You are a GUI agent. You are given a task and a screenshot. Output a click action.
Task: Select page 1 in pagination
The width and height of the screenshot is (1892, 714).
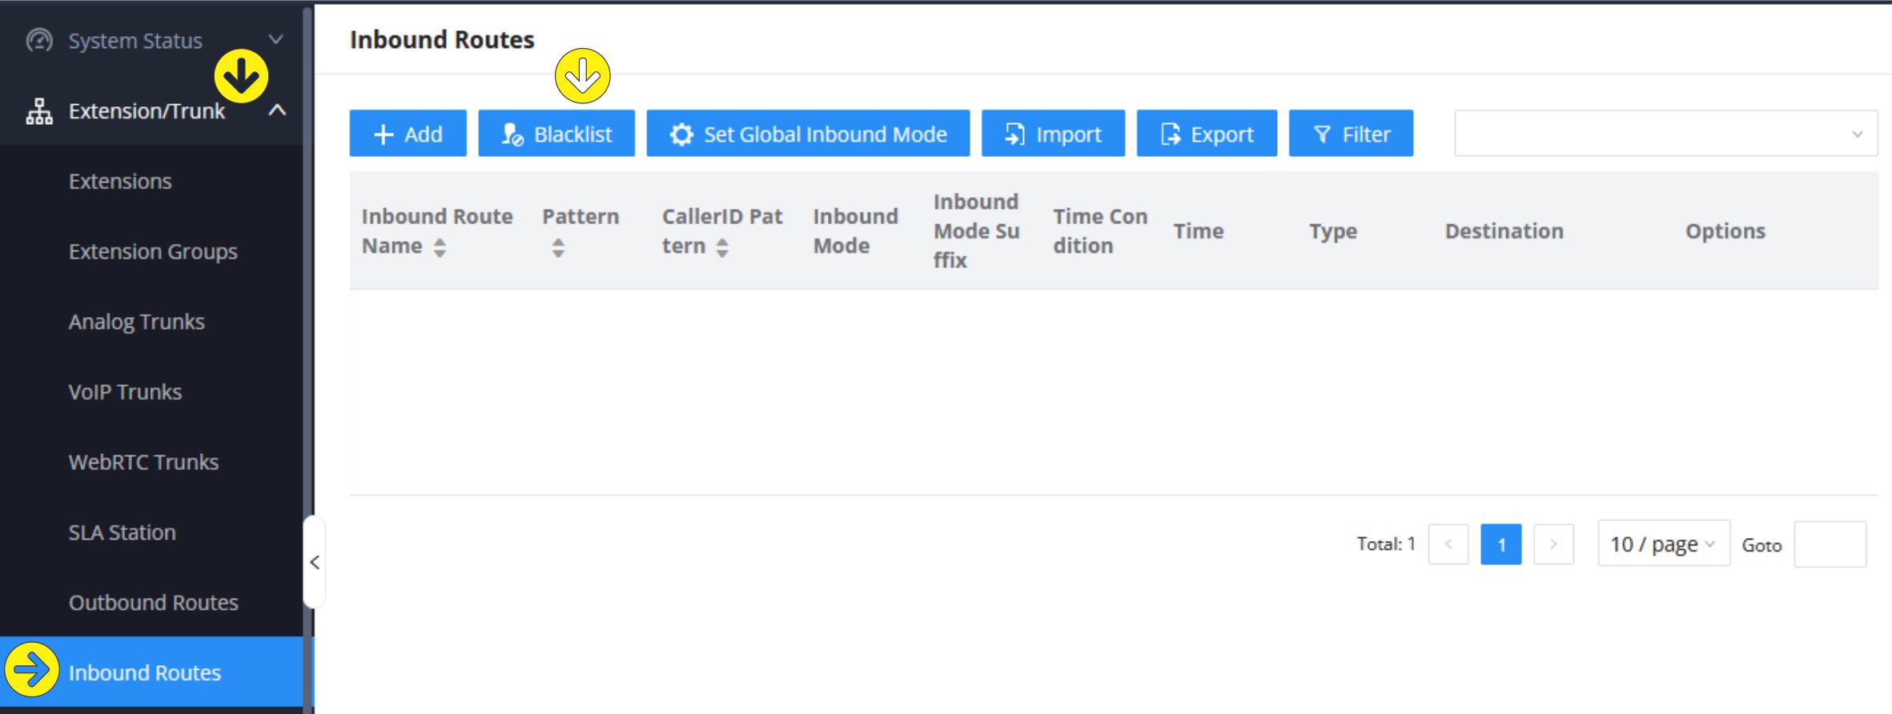pyautogui.click(x=1500, y=544)
